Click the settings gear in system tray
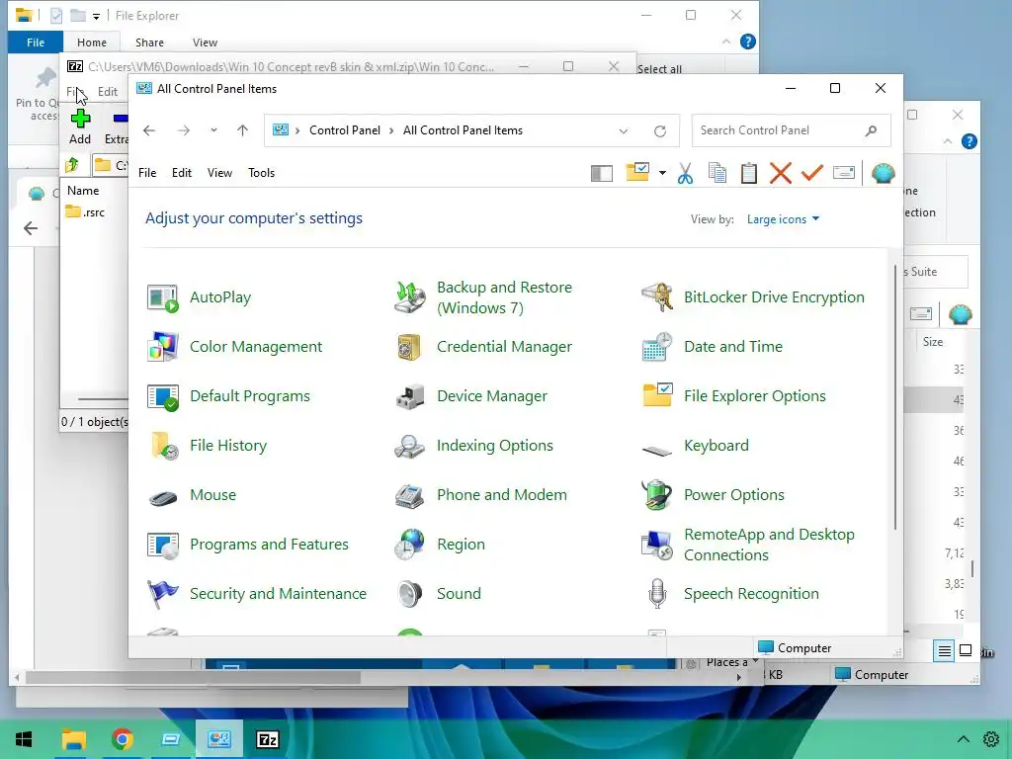Screen dimensions: 1012x759 point(991,739)
